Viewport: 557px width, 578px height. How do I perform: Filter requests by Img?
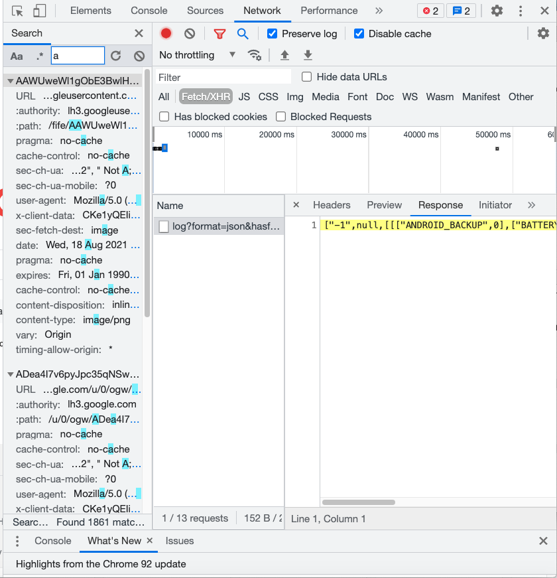295,97
